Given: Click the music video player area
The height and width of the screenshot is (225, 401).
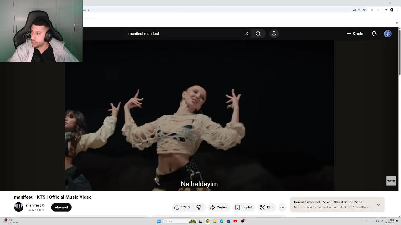Looking at the screenshot, I should 199,115.
